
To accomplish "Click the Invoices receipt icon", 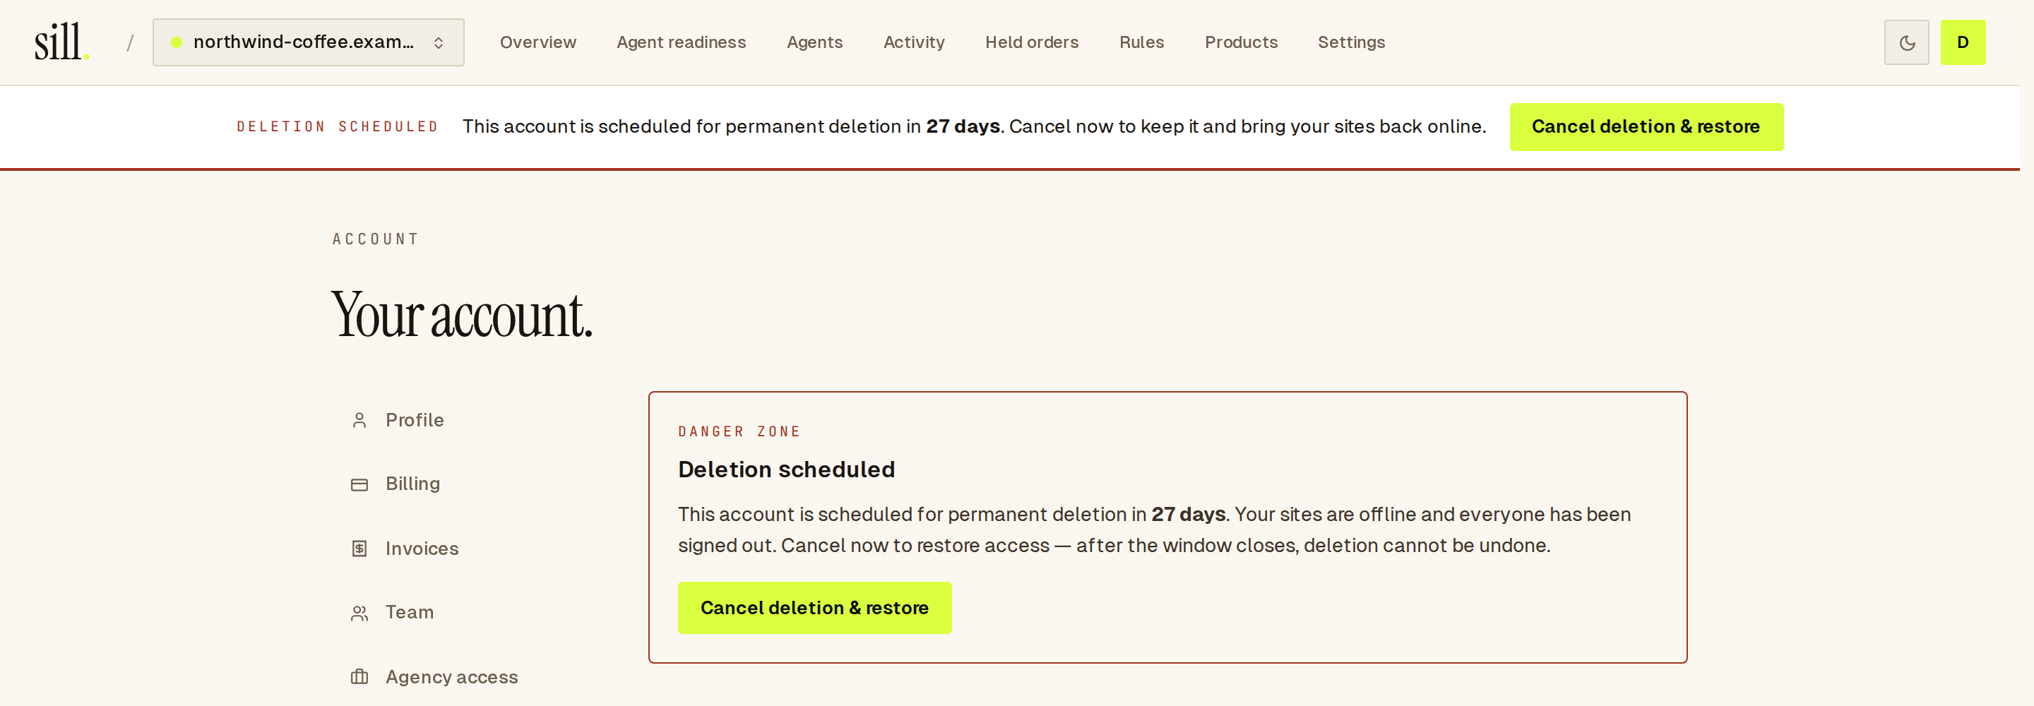I will point(359,548).
